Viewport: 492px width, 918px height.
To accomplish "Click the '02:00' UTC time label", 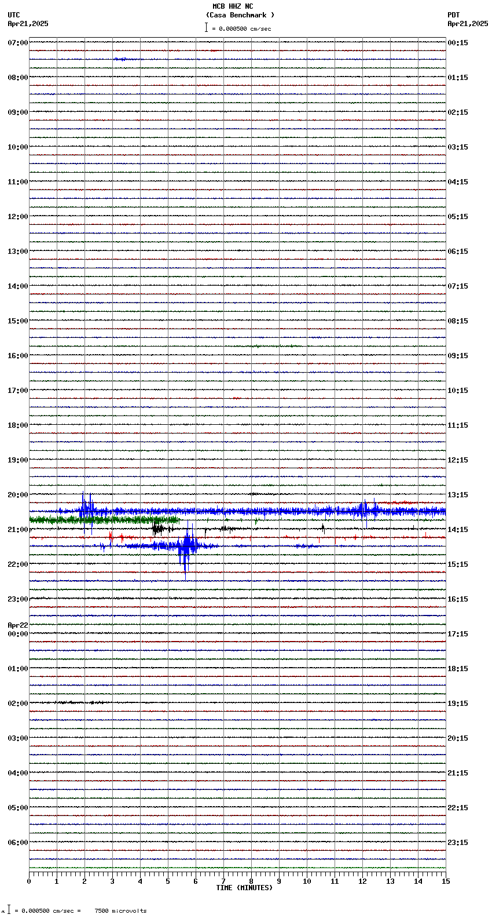I will pyautogui.click(x=18, y=704).
